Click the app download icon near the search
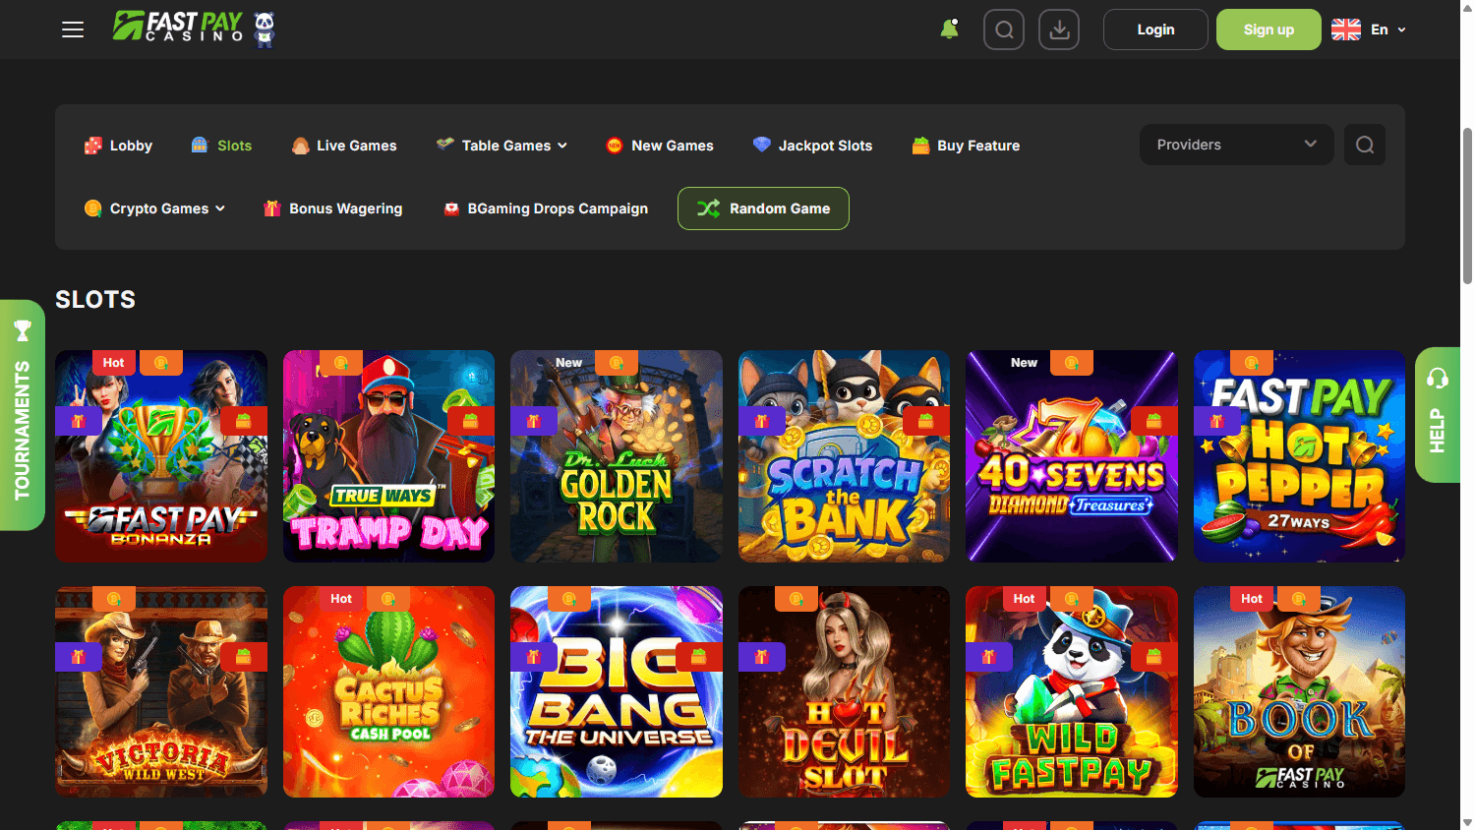The height and width of the screenshot is (830, 1475). pyautogui.click(x=1058, y=30)
